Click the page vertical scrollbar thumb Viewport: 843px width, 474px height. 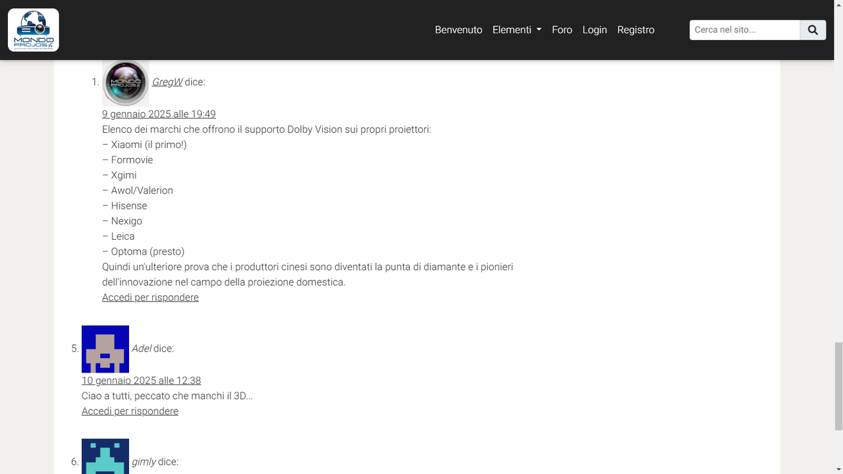point(838,386)
